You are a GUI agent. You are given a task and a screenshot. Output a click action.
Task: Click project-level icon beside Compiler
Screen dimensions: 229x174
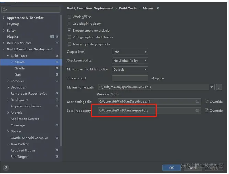(57, 81)
